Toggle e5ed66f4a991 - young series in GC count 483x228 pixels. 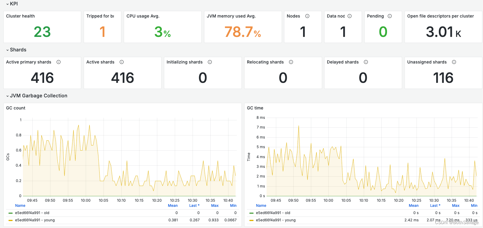tap(35, 220)
